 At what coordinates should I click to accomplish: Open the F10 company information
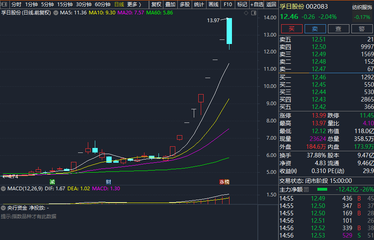click(227, 5)
